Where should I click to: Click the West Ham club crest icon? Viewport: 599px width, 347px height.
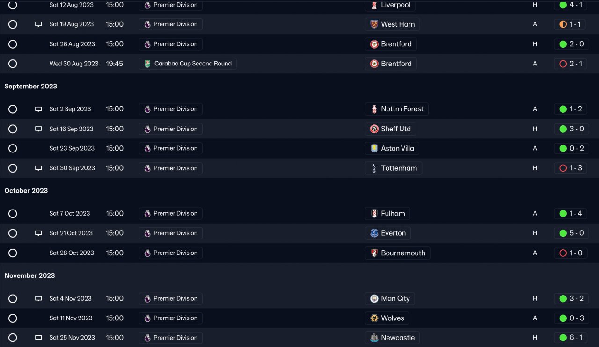tap(374, 24)
